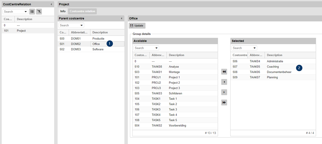Select the Project row in CostCentreRelation
Image resolution: width=322 pixels, height=144 pixels.
[21, 31]
